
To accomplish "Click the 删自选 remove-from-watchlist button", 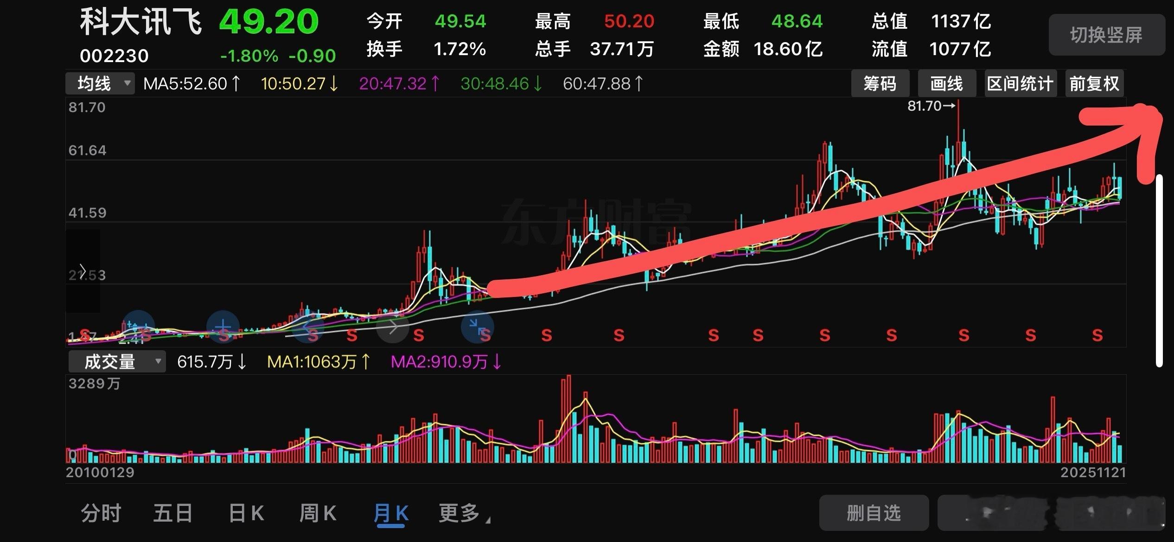I will tap(874, 513).
